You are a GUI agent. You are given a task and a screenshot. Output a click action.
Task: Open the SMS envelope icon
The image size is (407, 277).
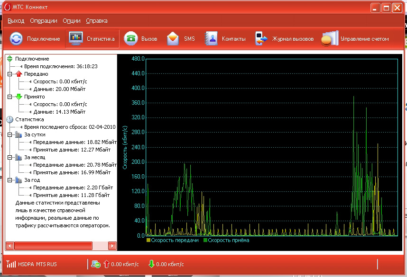(x=173, y=39)
